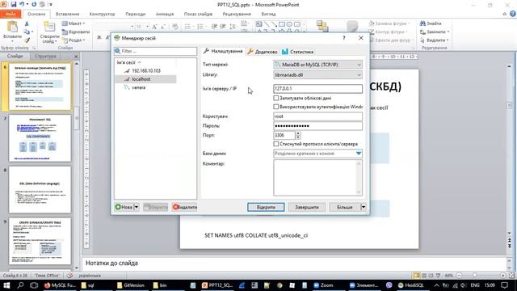This screenshot has width=517, height=291.
Task: Open the notifications action center icon
Action: click(504, 285)
